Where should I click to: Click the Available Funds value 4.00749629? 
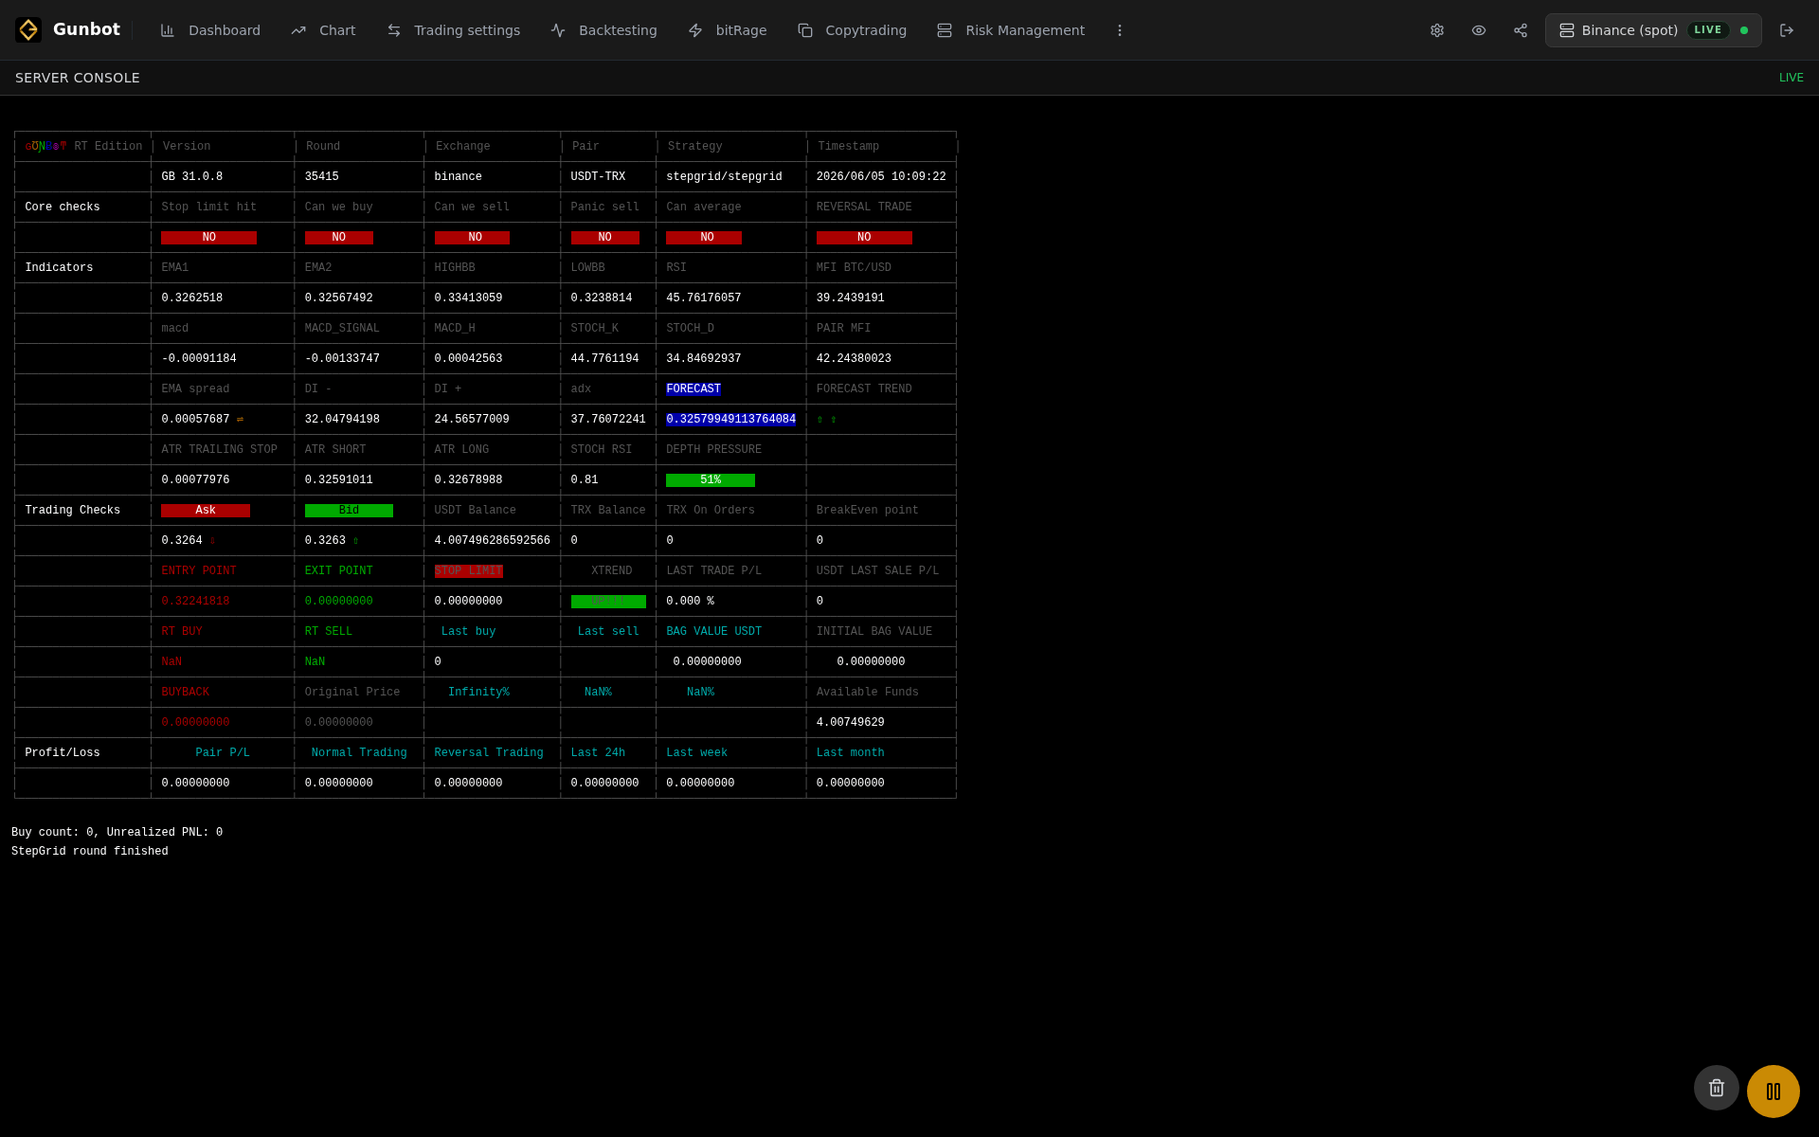851,723
